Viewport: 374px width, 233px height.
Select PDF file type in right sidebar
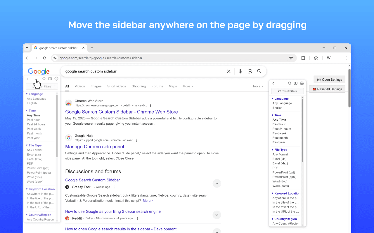click(276, 168)
